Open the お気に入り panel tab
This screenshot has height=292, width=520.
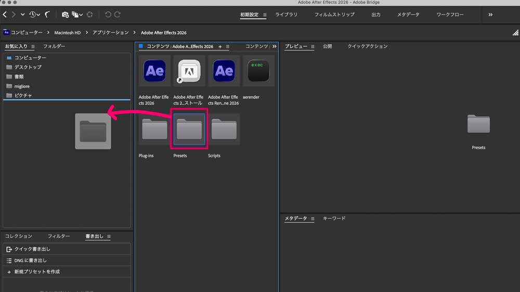[x=16, y=46]
